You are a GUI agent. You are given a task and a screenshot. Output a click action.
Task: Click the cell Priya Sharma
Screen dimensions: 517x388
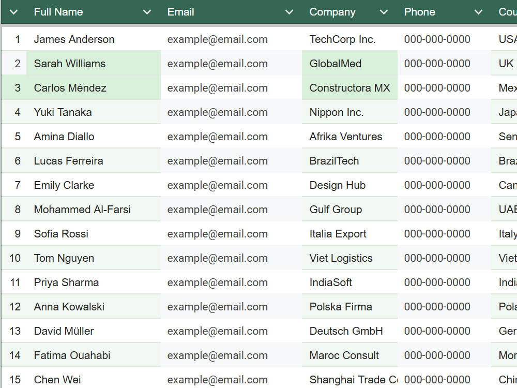(94, 282)
